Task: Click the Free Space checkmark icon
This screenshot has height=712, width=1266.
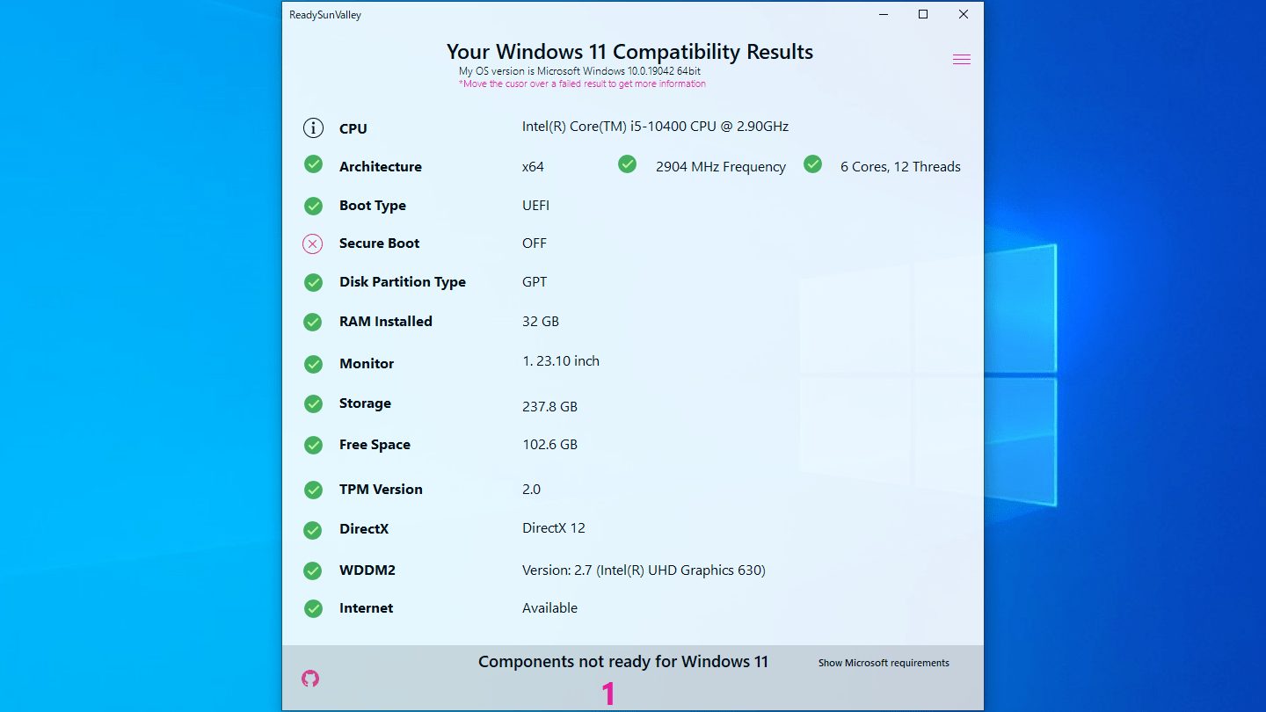Action: (x=313, y=445)
